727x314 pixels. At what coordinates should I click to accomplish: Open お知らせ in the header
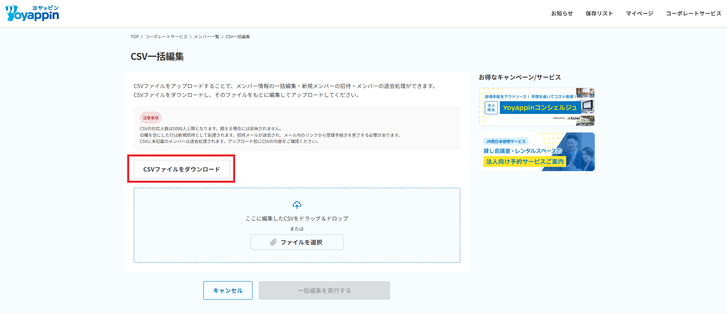561,14
